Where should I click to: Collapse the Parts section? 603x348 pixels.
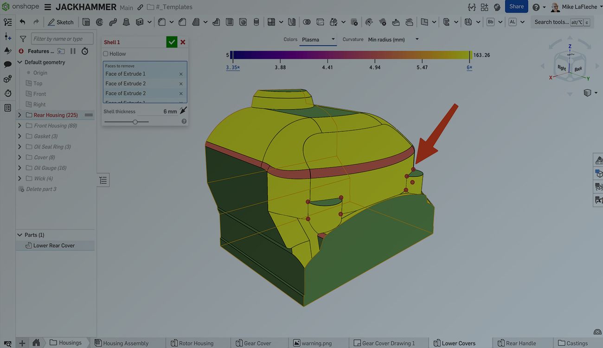(x=19, y=234)
